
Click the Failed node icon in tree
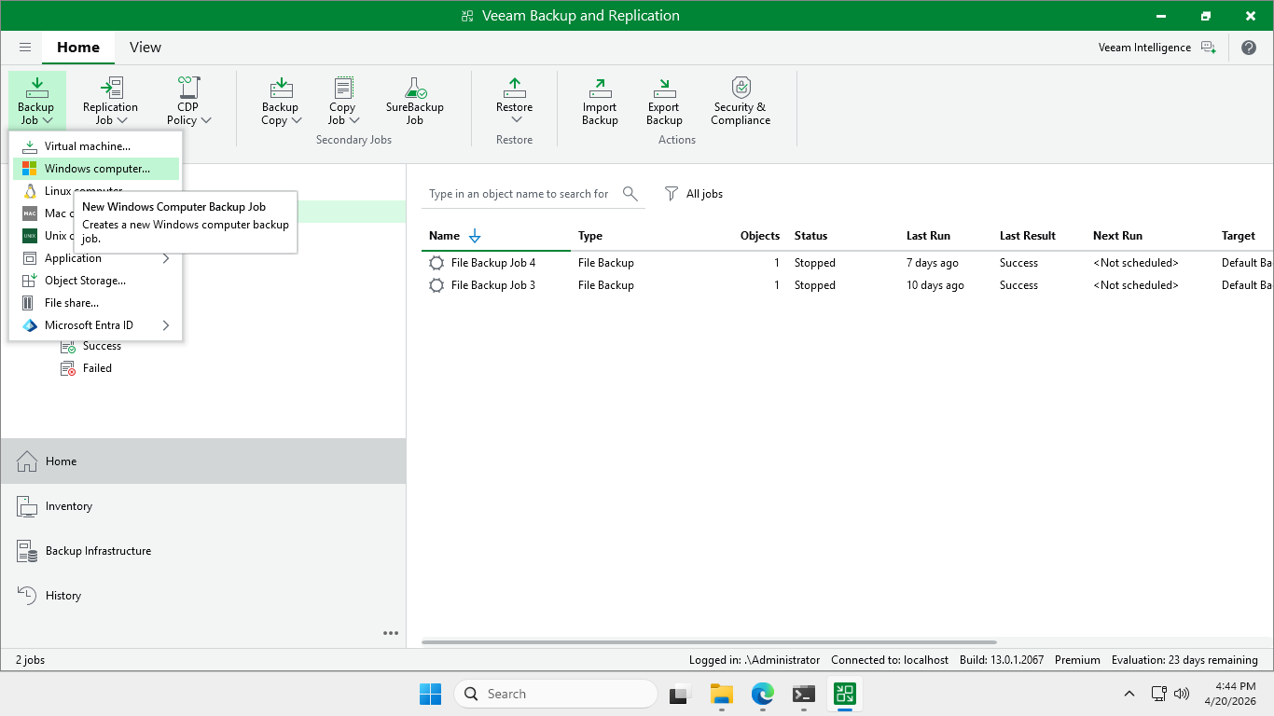pos(68,368)
